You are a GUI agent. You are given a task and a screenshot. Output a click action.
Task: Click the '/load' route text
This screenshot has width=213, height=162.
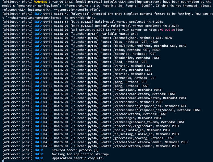click(x=118, y=62)
